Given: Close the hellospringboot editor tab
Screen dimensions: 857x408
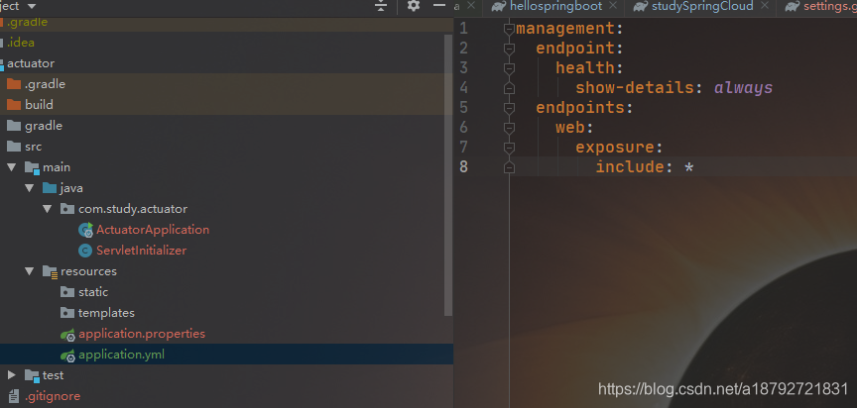Looking at the screenshot, I should 613,6.
